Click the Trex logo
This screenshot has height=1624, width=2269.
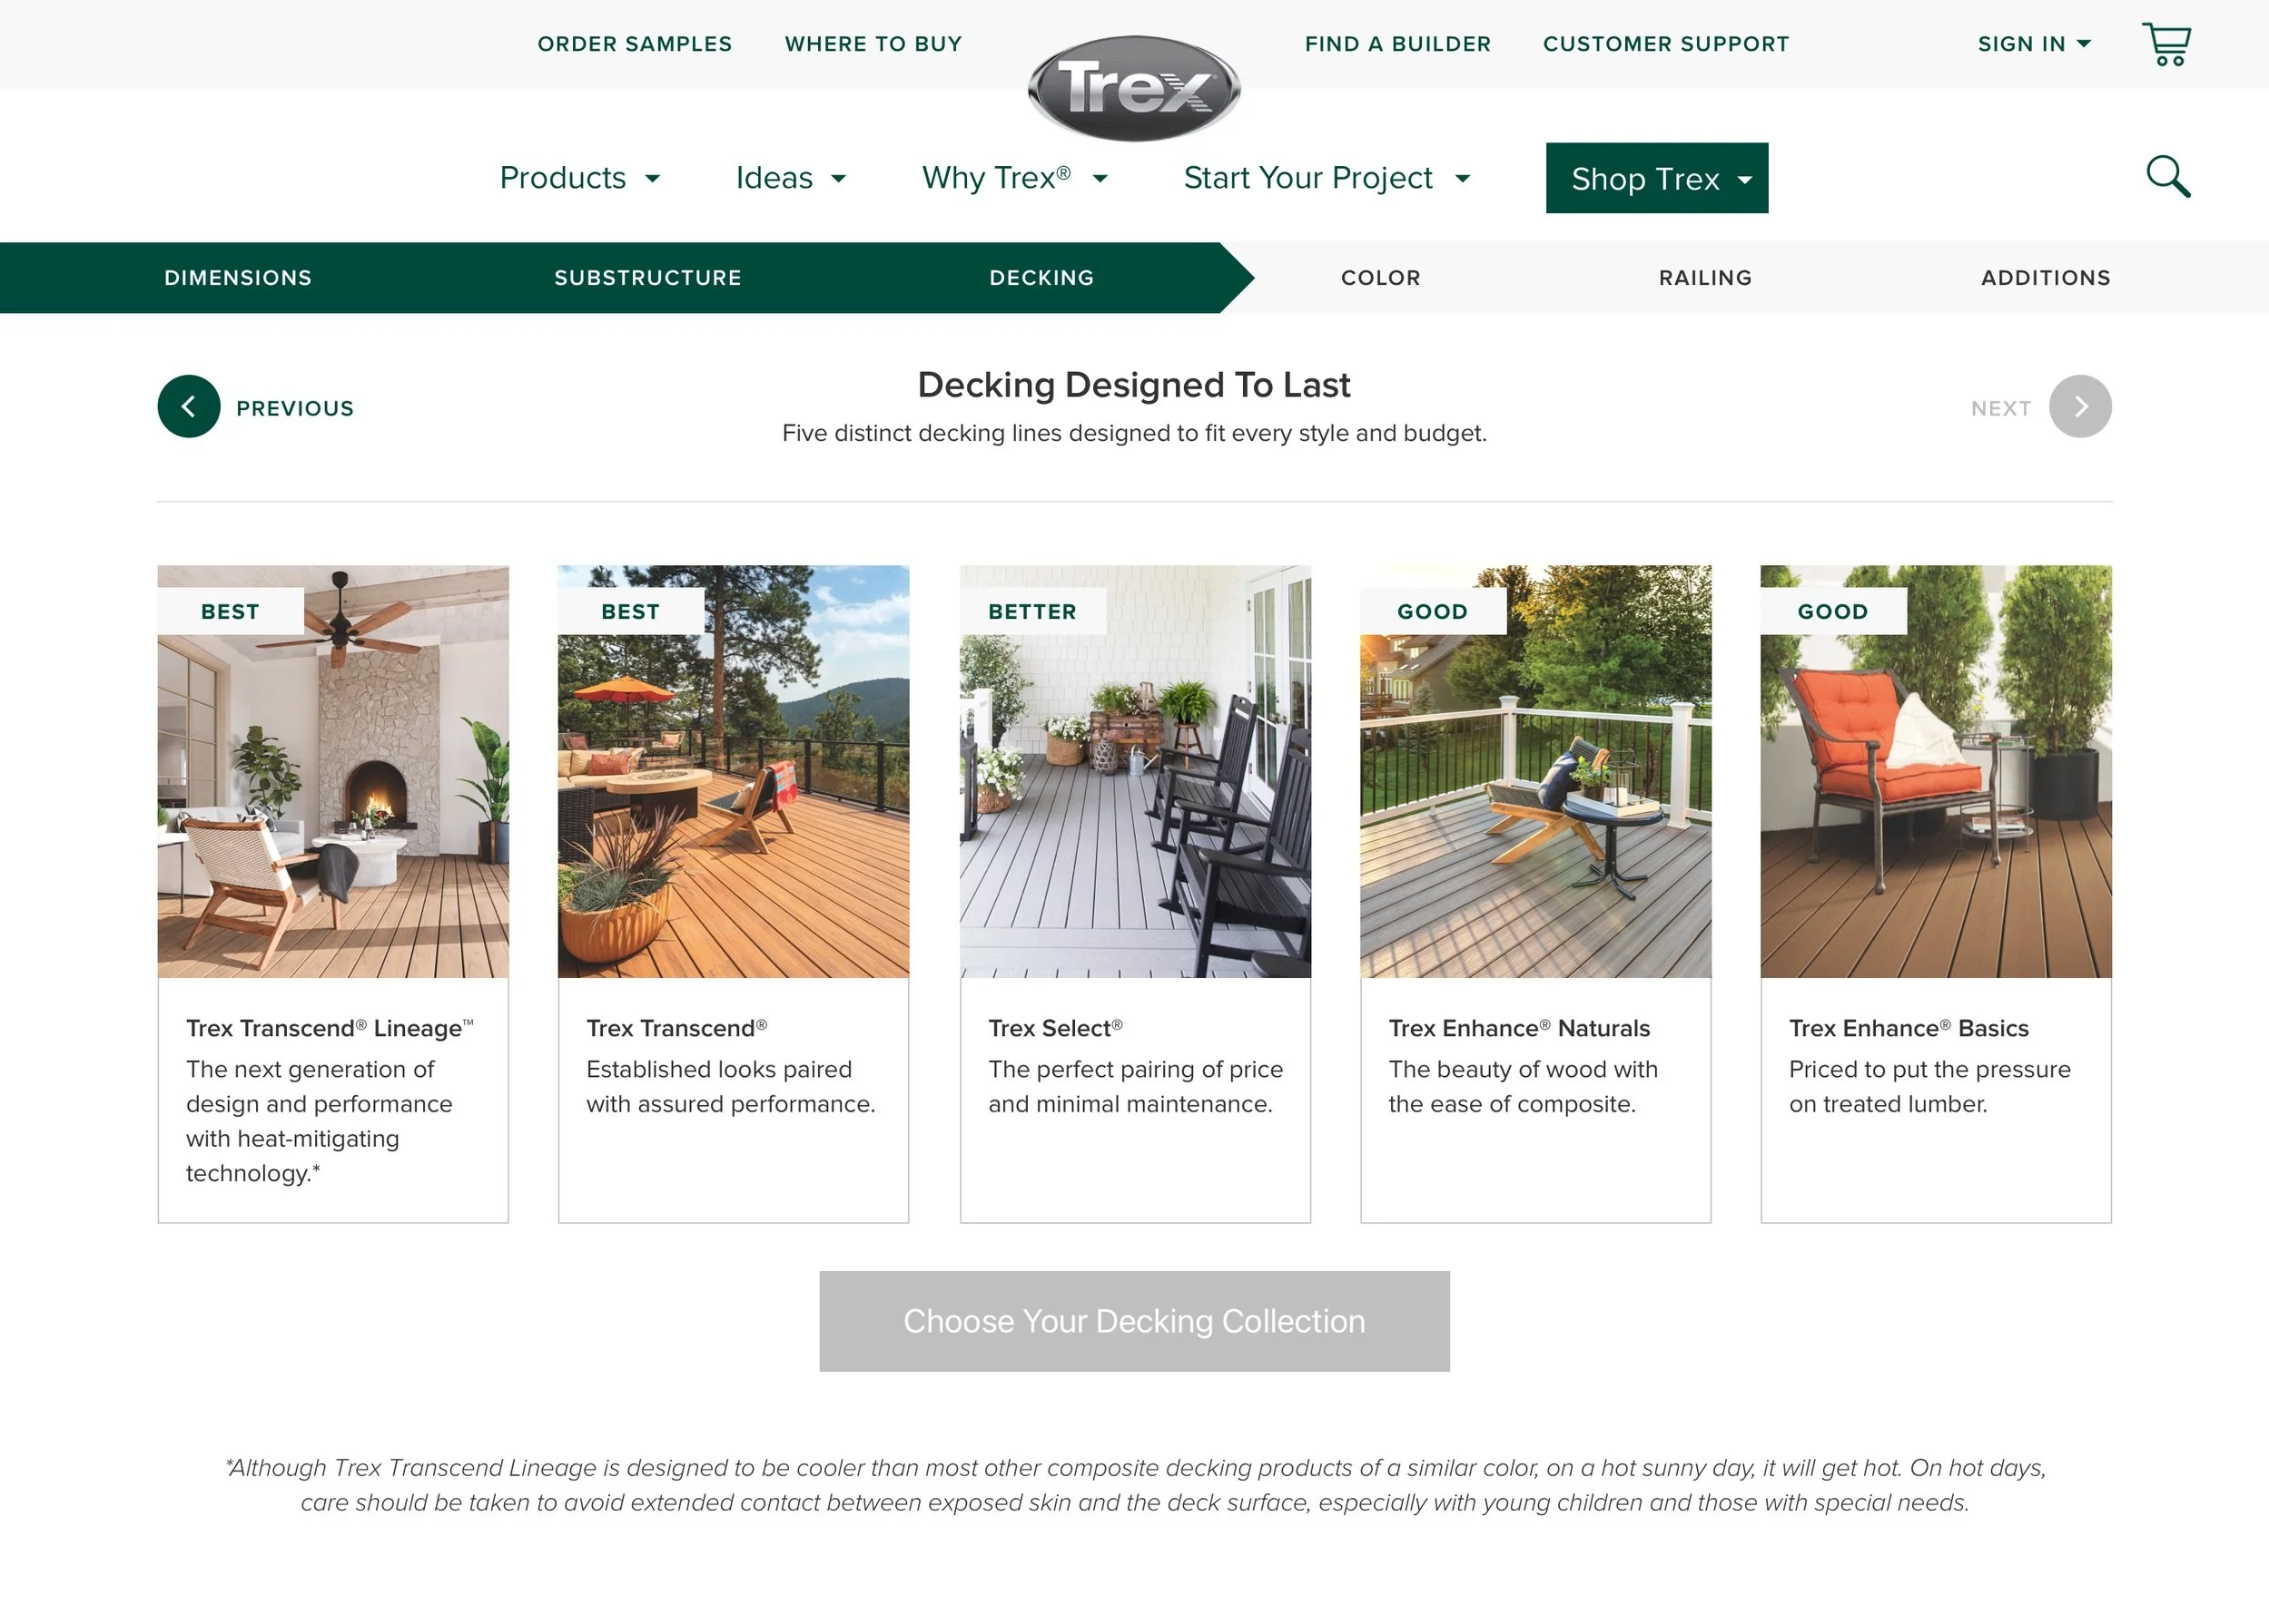coord(1133,88)
